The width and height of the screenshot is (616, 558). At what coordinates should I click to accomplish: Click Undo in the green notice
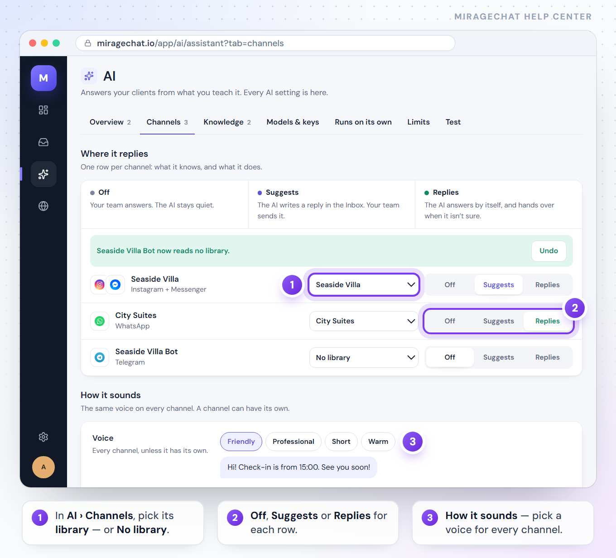coord(549,251)
